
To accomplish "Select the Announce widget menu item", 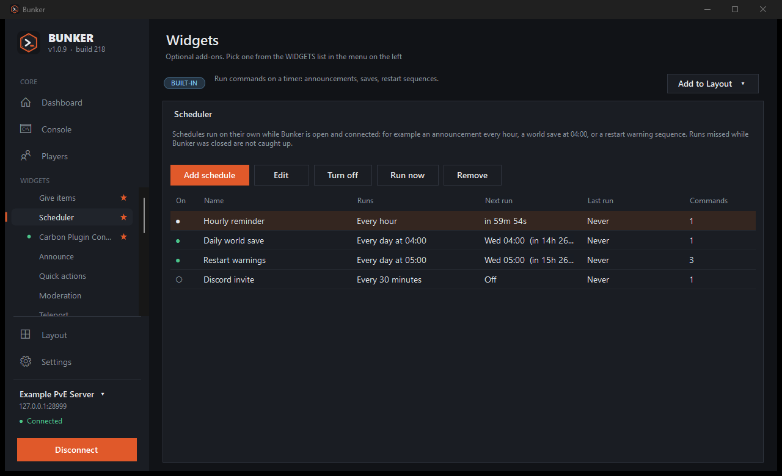I will click(56, 256).
